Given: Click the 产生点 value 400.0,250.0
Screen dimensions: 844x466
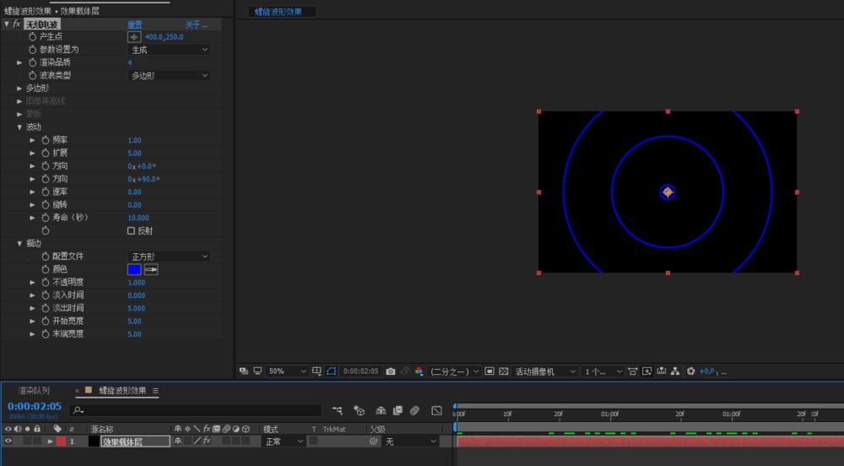Looking at the screenshot, I should click(x=165, y=36).
